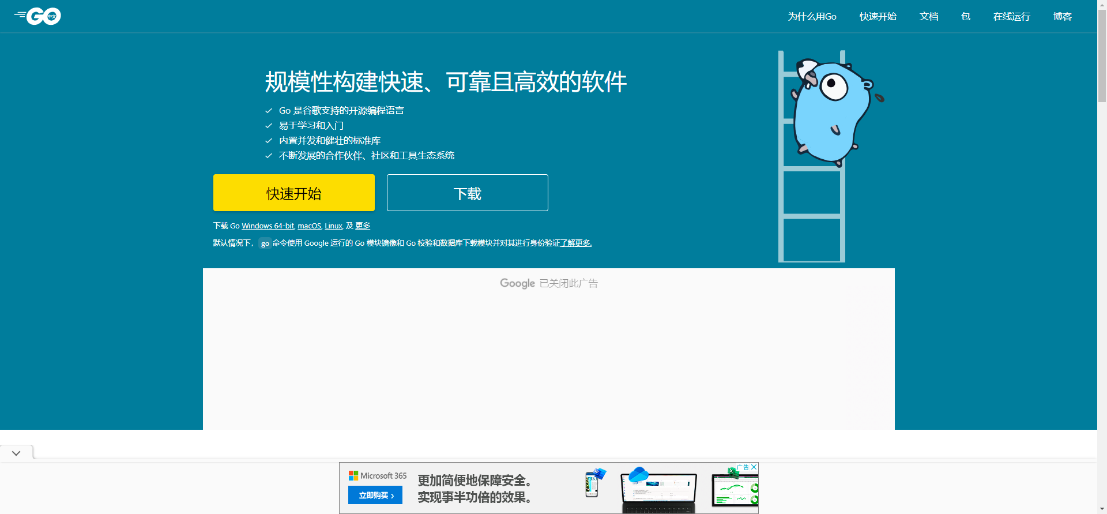Image resolution: width=1107 pixels, height=514 pixels.
Task: Click the 'Google 已关闭此广告' notice text
Action: tap(549, 283)
